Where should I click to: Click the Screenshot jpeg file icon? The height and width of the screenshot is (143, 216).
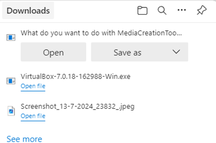pyautogui.click(x=11, y=111)
